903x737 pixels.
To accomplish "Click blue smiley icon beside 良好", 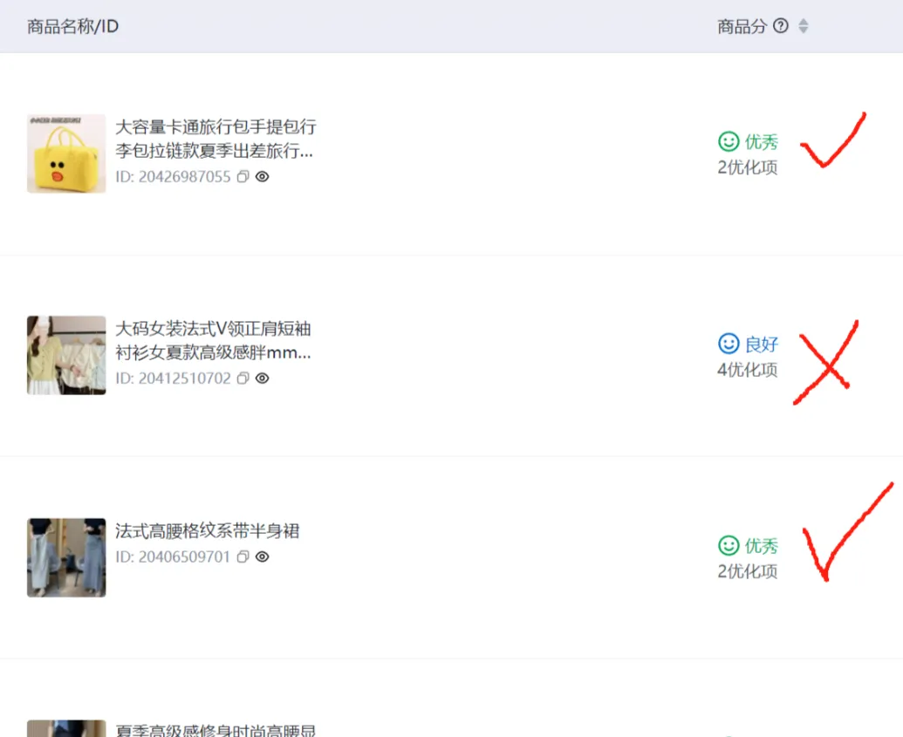I will (x=729, y=343).
